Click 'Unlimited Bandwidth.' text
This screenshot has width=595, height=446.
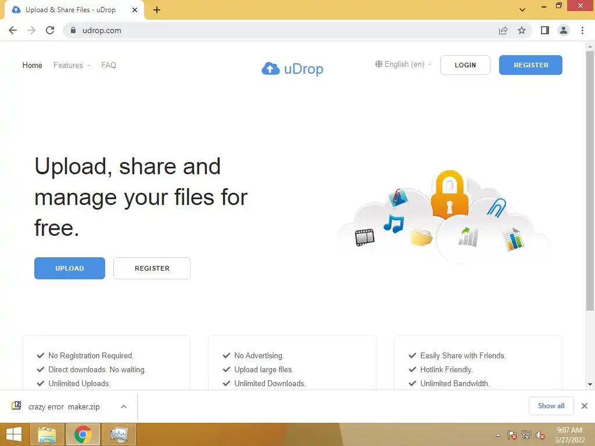(x=455, y=383)
